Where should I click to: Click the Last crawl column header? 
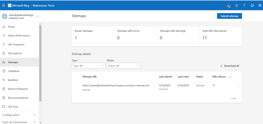pyautogui.click(x=183, y=77)
